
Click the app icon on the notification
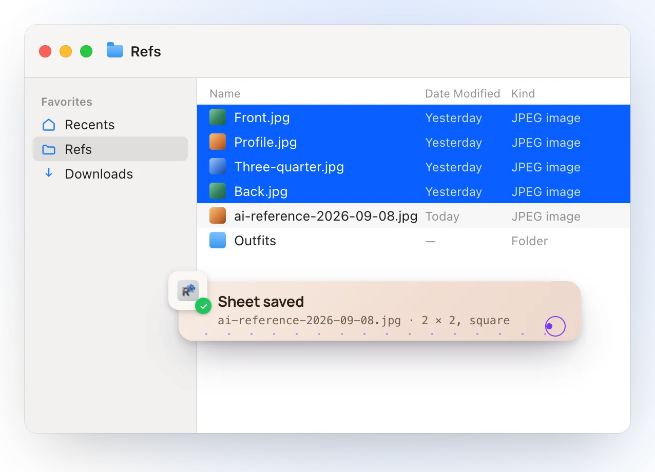click(187, 290)
